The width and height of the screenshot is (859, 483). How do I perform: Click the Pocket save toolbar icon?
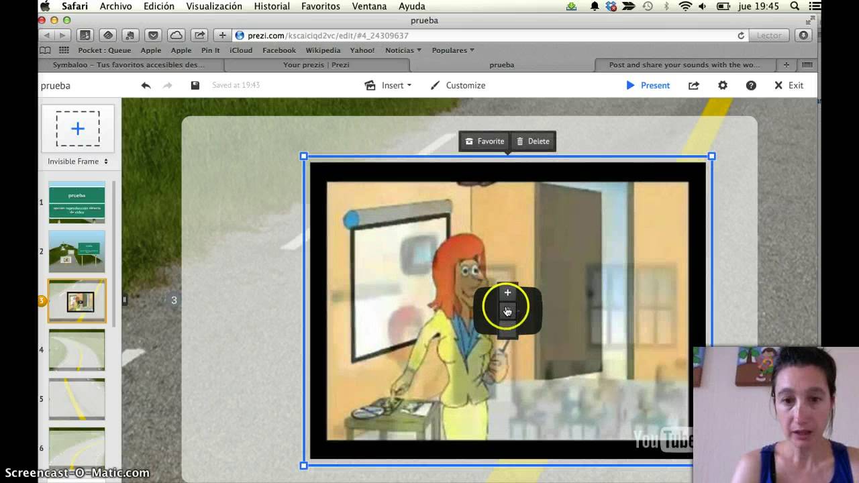pyautogui.click(x=153, y=35)
